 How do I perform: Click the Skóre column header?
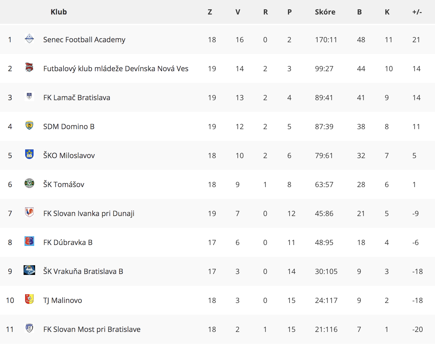325,12
